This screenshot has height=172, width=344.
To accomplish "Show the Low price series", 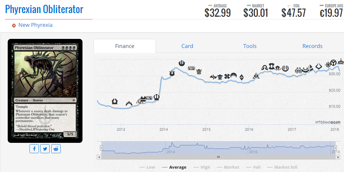I will click(x=147, y=167).
